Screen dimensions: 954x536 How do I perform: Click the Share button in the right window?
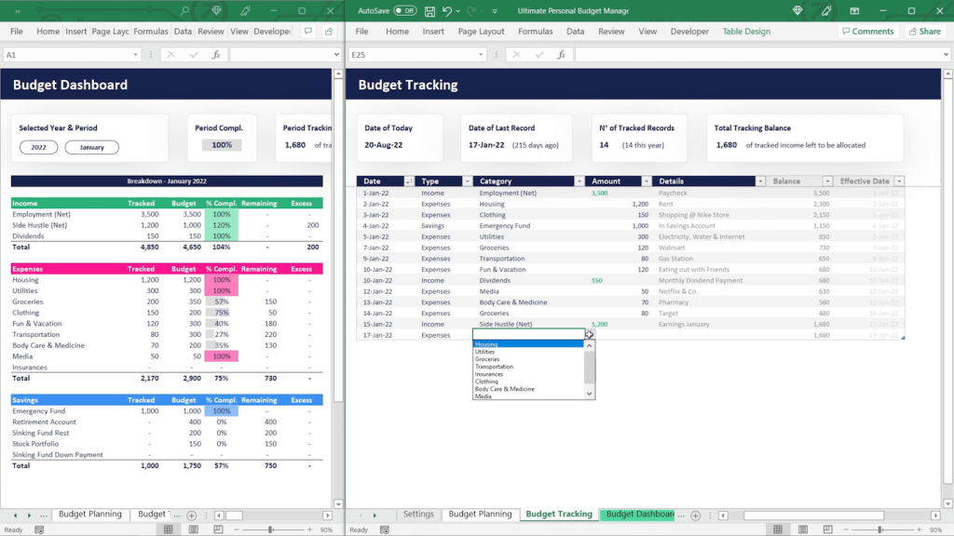coord(924,32)
